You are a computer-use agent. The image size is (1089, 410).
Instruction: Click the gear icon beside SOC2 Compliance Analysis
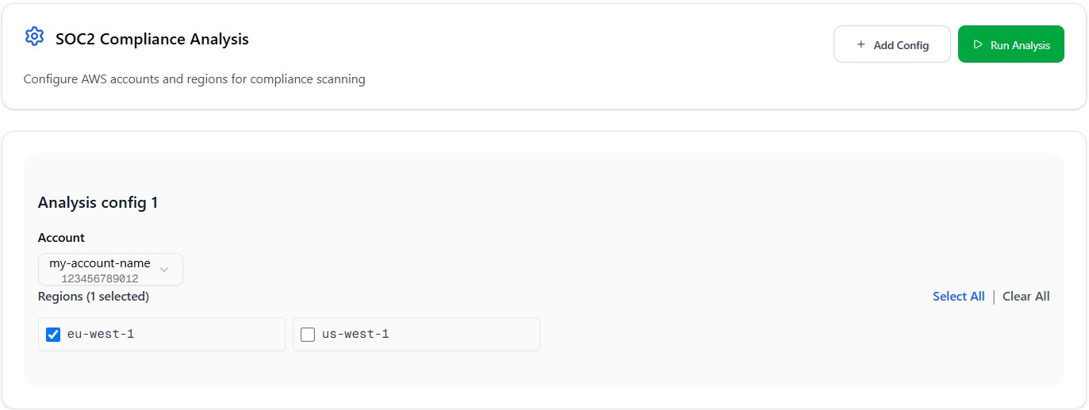(34, 36)
